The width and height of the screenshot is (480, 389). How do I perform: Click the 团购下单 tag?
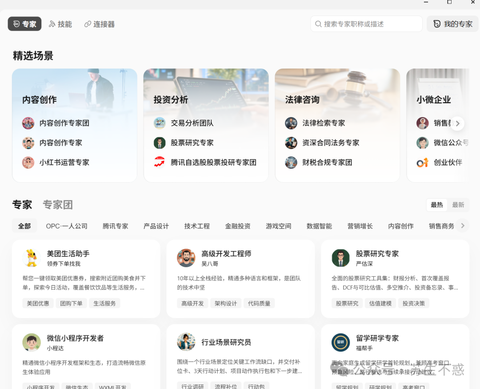point(71,303)
